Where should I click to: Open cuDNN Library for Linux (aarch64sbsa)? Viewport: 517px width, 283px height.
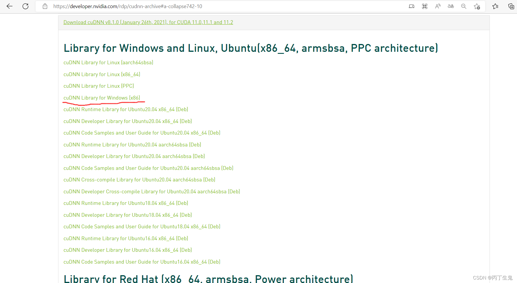(x=108, y=63)
